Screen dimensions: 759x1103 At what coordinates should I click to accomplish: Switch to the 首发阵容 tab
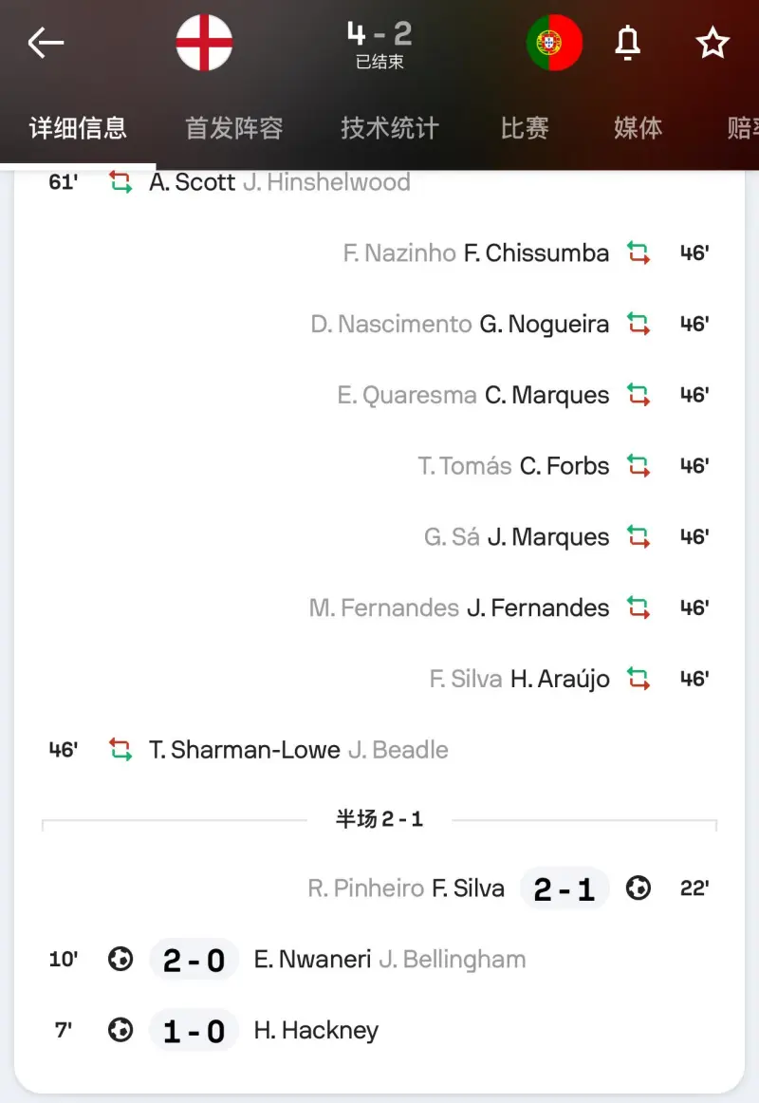click(233, 128)
